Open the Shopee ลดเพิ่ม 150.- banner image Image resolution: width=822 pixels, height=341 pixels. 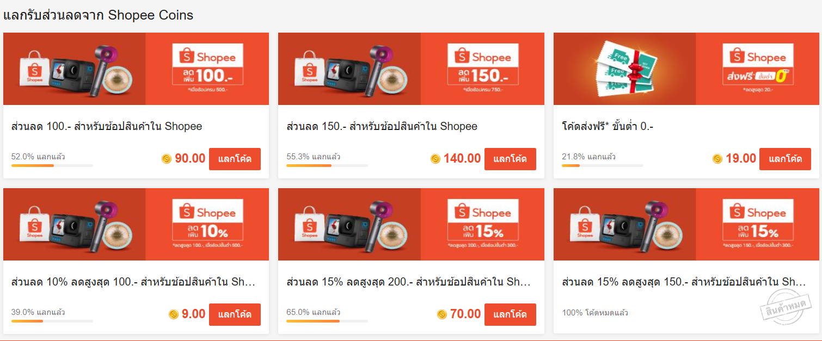click(411, 69)
